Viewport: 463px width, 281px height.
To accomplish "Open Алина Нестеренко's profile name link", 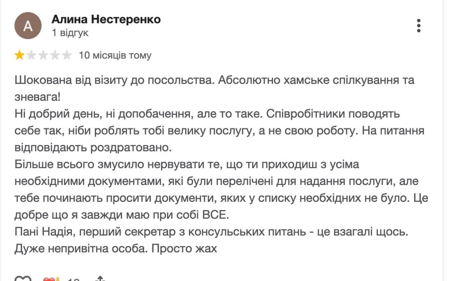I will (106, 19).
